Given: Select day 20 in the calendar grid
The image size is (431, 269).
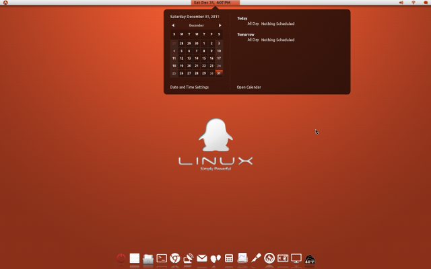Looking at the screenshot, I should [x=189, y=66].
